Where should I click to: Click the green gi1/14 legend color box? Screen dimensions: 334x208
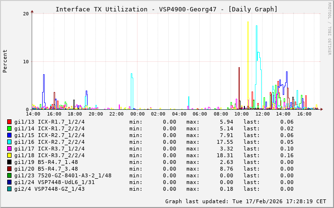10,128
